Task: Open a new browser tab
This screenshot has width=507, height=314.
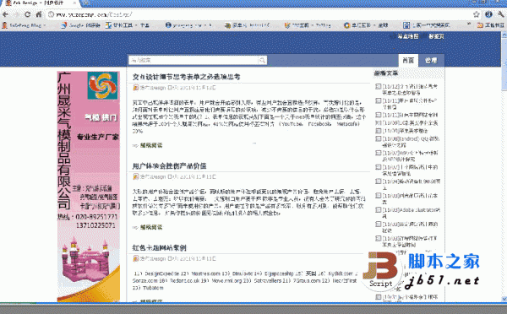Action: (x=85, y=3)
